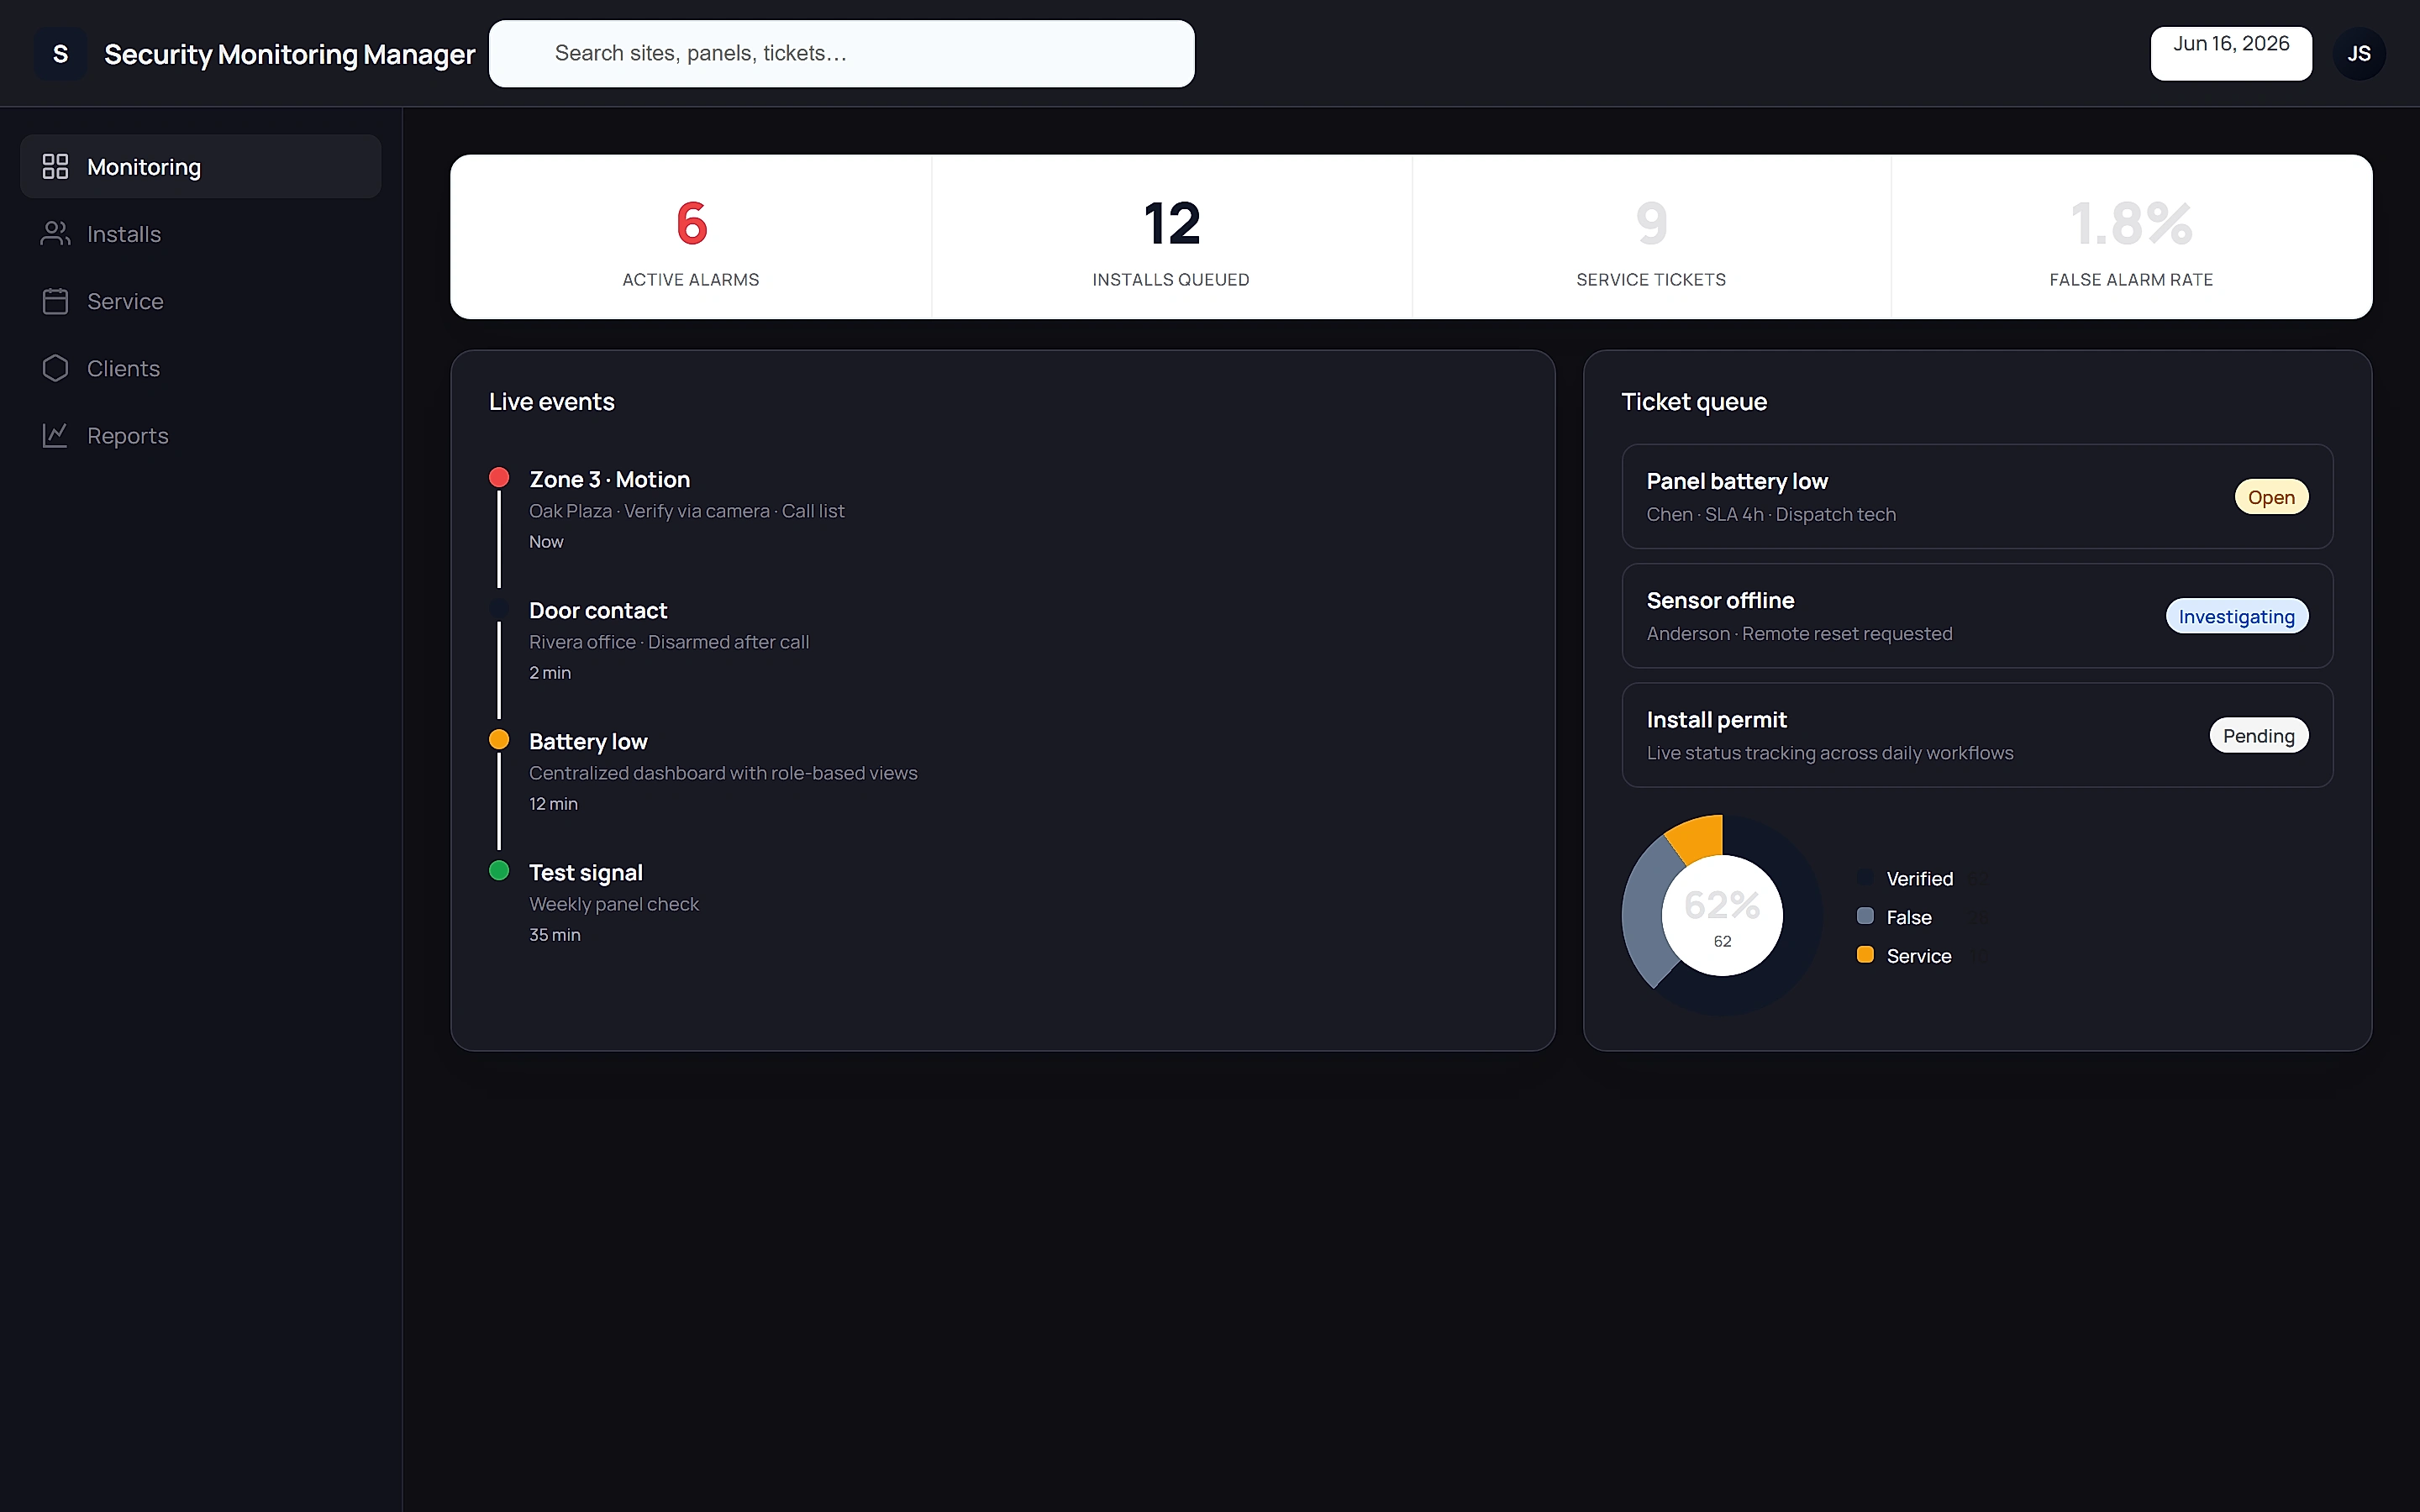Select the Service Tickets stat card
This screenshot has height=1512, width=2420.
[1651, 237]
